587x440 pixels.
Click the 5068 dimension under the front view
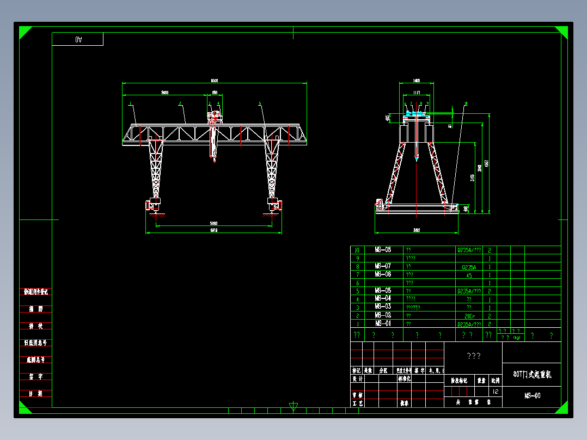coord(214,224)
